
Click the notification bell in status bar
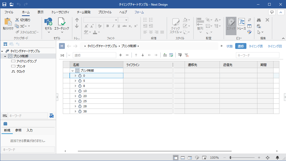(277, 157)
